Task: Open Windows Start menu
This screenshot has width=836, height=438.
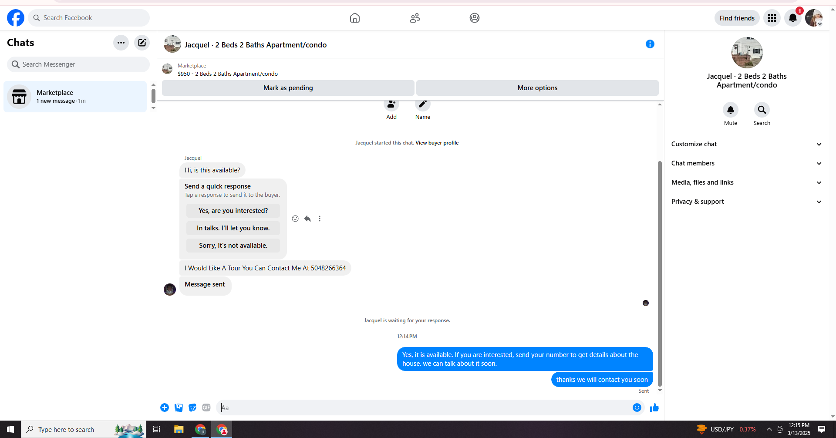Action: pos(10,429)
